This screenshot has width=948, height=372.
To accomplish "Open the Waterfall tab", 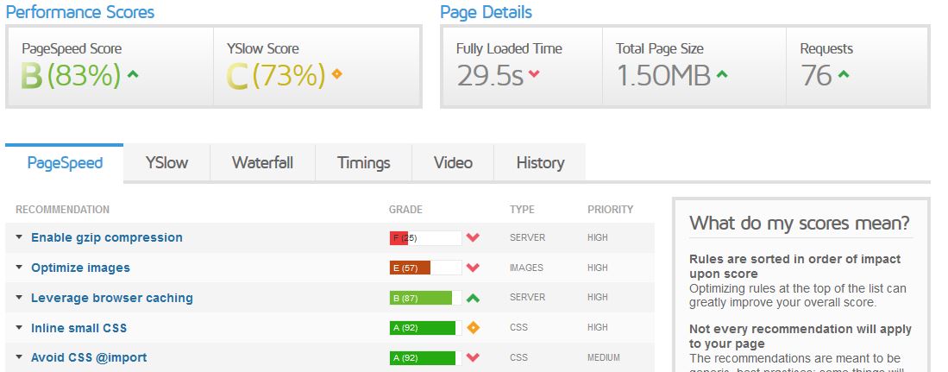I will coord(262,163).
